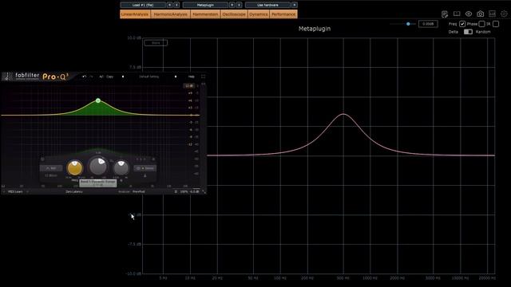Open the Pro-Q 3 Help menu
The image size is (511, 287).
192,77
